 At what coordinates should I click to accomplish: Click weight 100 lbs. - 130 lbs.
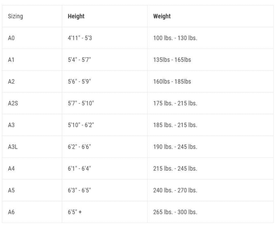pos(175,38)
